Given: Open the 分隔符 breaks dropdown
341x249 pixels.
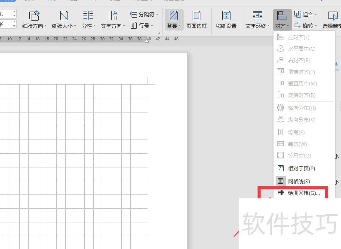Looking at the screenshot, I should point(144,15).
